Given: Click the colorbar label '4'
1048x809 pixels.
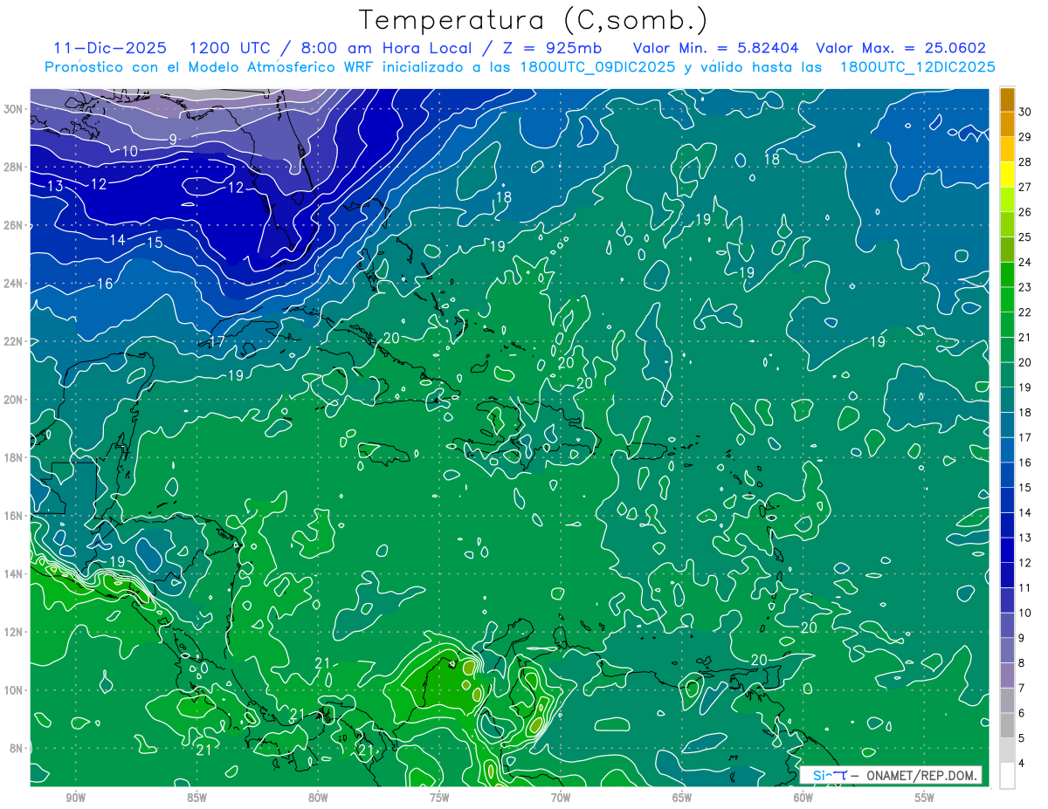Looking at the screenshot, I should [1022, 764].
